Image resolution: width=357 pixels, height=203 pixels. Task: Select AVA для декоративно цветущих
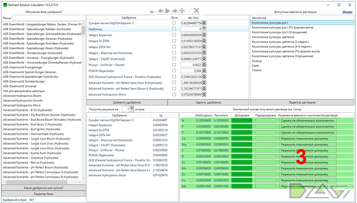[x=24, y=91]
